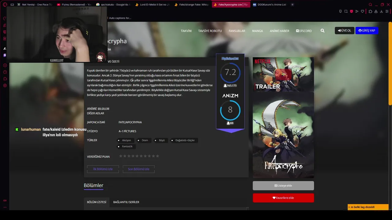This screenshot has height=220, width=392.
Task: Switch to Flying (Remastered) YouTube tab
Action: point(74,5)
